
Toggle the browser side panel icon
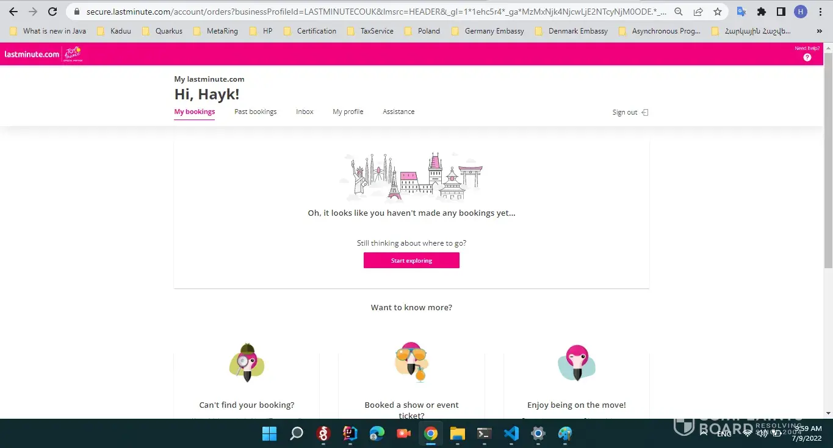(781, 12)
